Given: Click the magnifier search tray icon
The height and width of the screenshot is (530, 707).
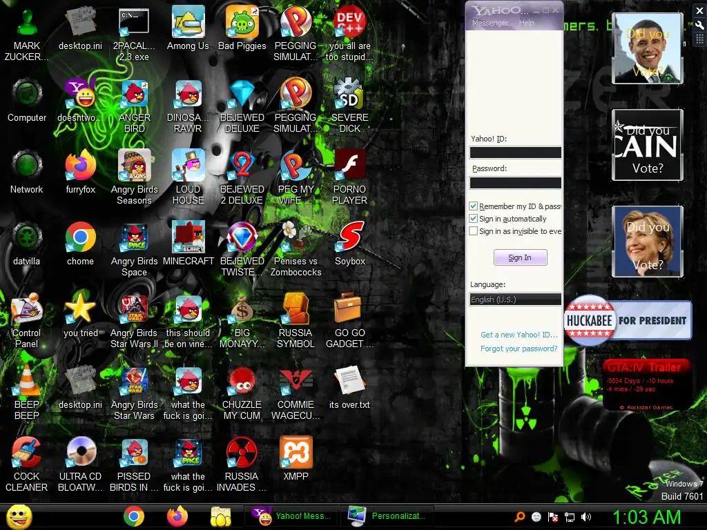Looking at the screenshot, I should click(x=520, y=517).
